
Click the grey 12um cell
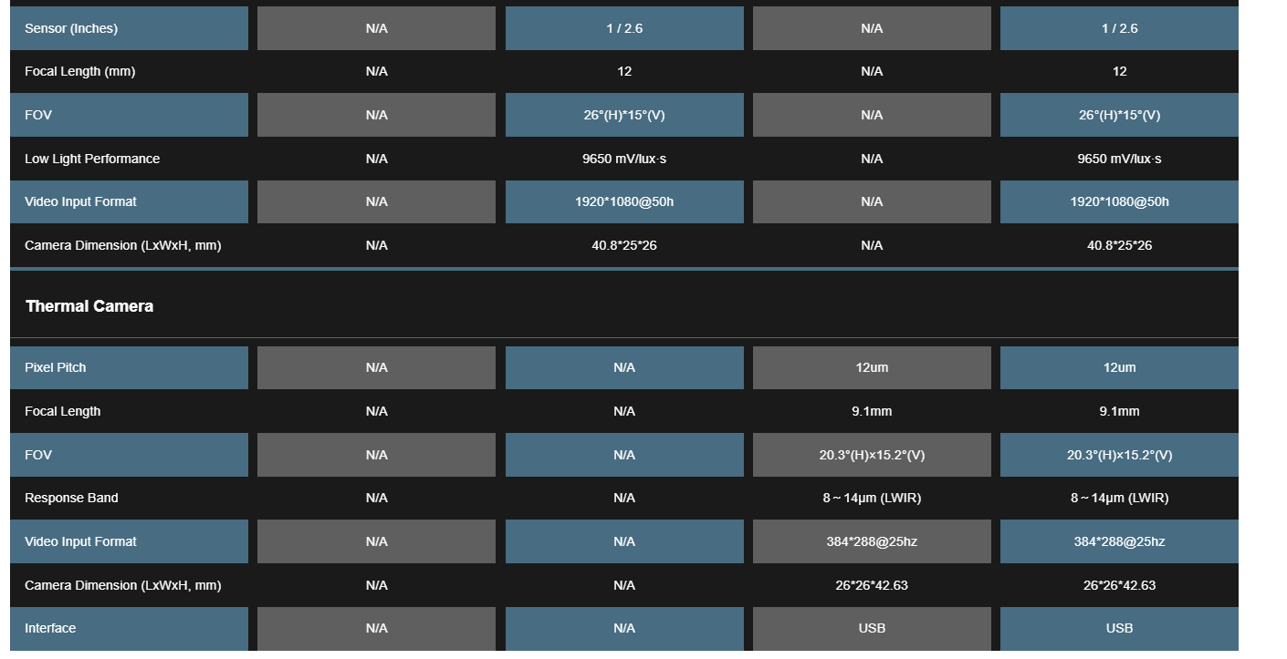pyautogui.click(x=872, y=367)
